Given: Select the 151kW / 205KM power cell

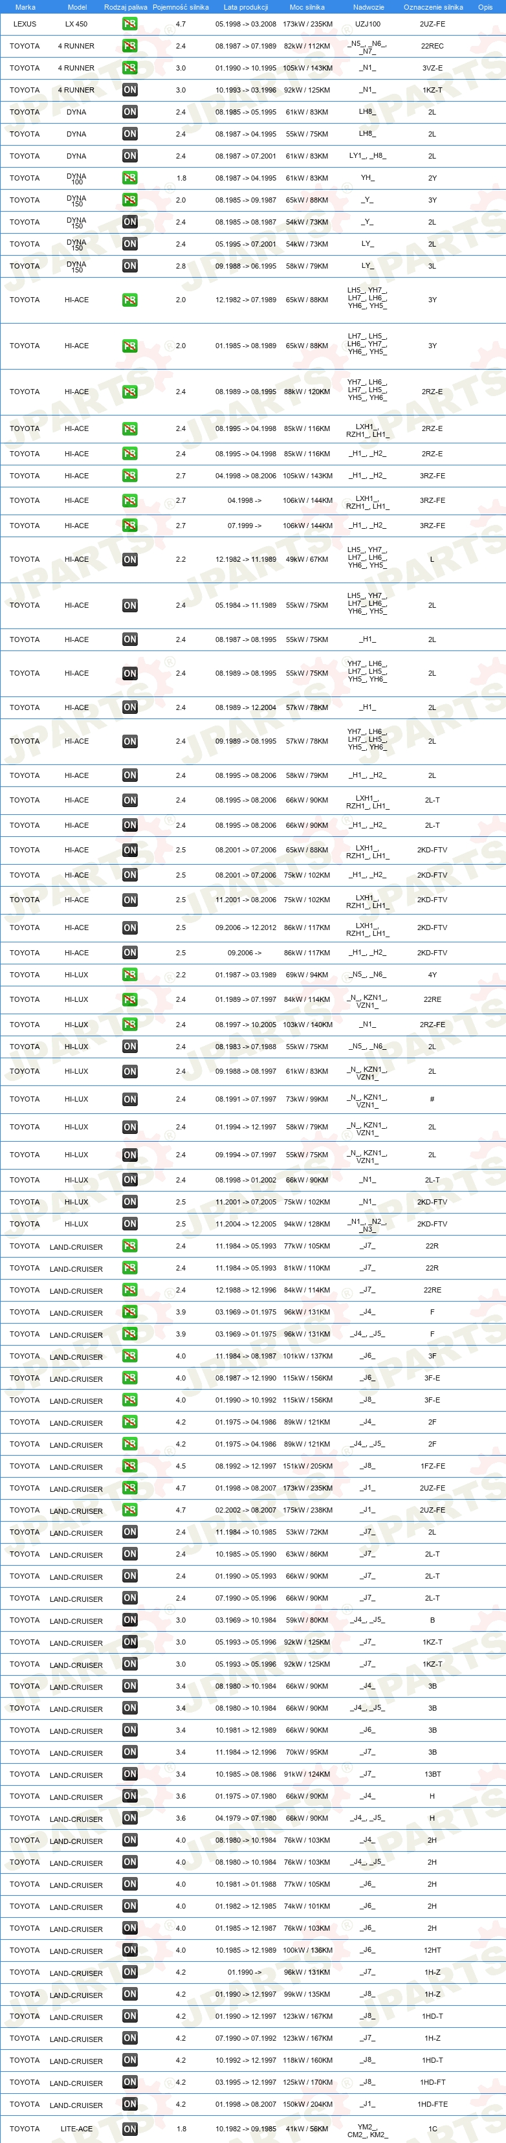Looking at the screenshot, I should (x=307, y=1467).
